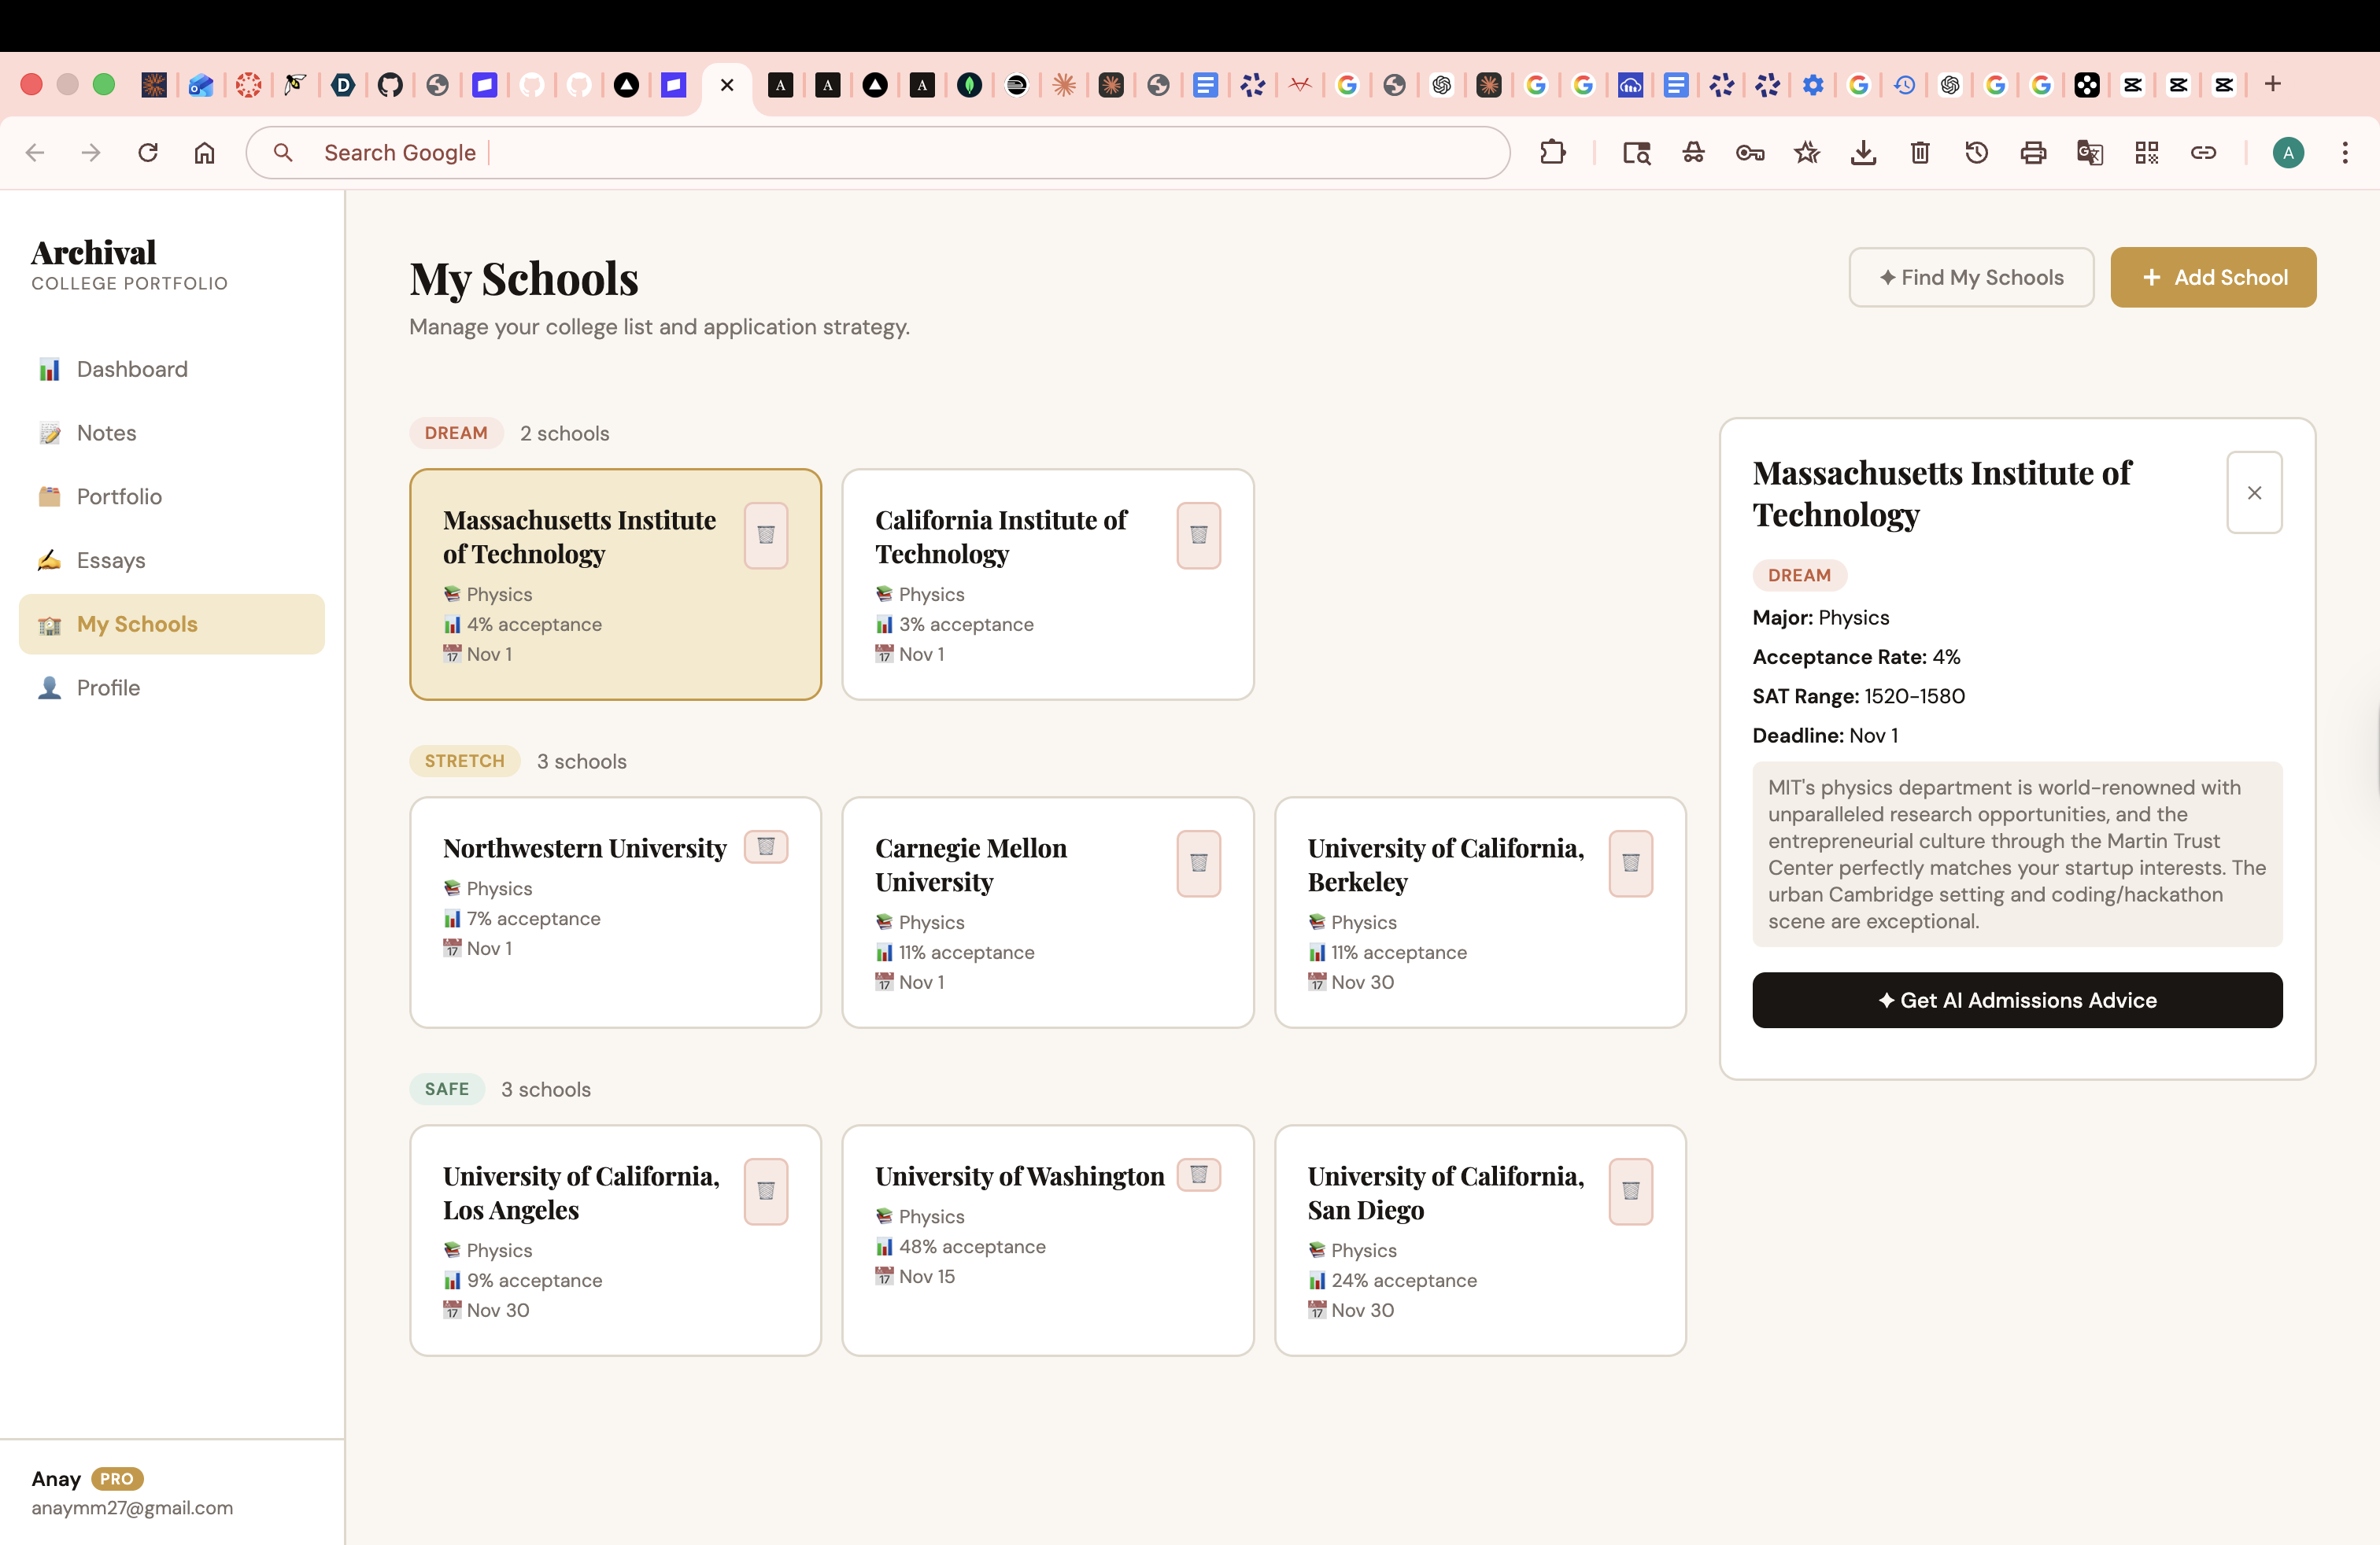Click Find My Schools button
This screenshot has height=1545, width=2380.
tap(1970, 278)
